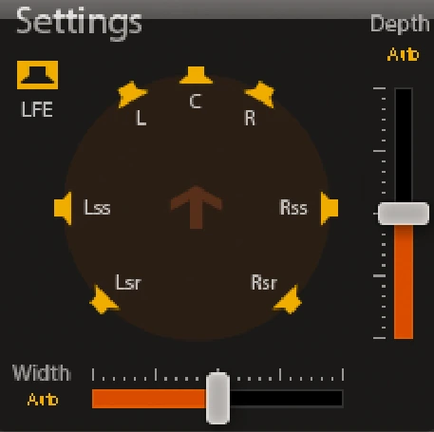
Task: Click the black unfilled part of Width track
Action: click(x=286, y=399)
